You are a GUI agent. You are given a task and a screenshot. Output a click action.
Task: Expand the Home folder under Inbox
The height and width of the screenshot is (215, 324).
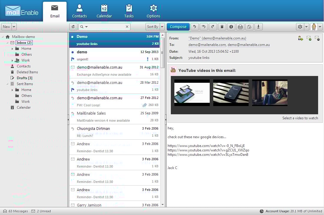(x=12, y=49)
